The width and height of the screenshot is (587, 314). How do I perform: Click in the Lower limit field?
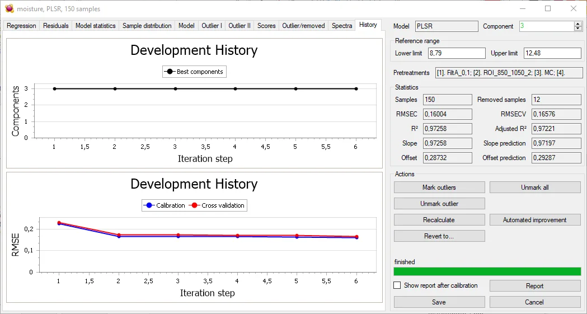[457, 53]
